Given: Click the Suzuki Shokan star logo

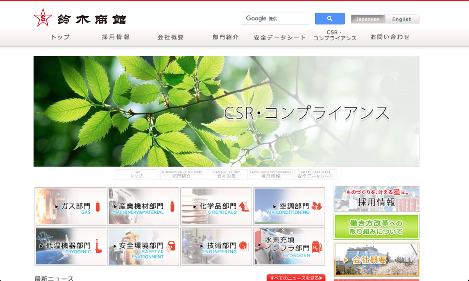Looking at the screenshot, I should [x=43, y=18].
